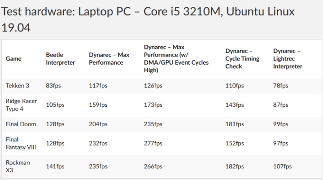
Task: Click the Tekken 3 row label
Action: click(18, 86)
